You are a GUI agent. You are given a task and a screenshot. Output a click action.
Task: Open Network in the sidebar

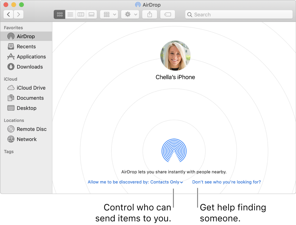[26, 139]
